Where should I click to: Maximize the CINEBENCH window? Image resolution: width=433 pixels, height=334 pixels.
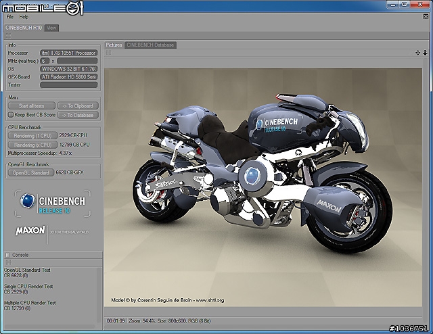(x=405, y=5)
